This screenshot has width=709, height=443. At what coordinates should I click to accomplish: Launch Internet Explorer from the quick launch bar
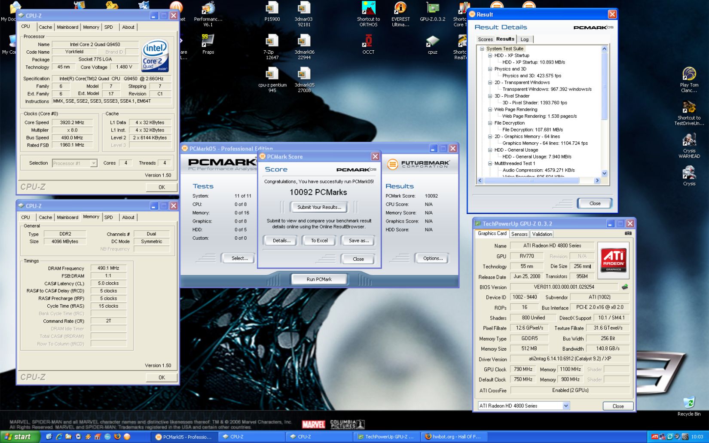(58, 437)
